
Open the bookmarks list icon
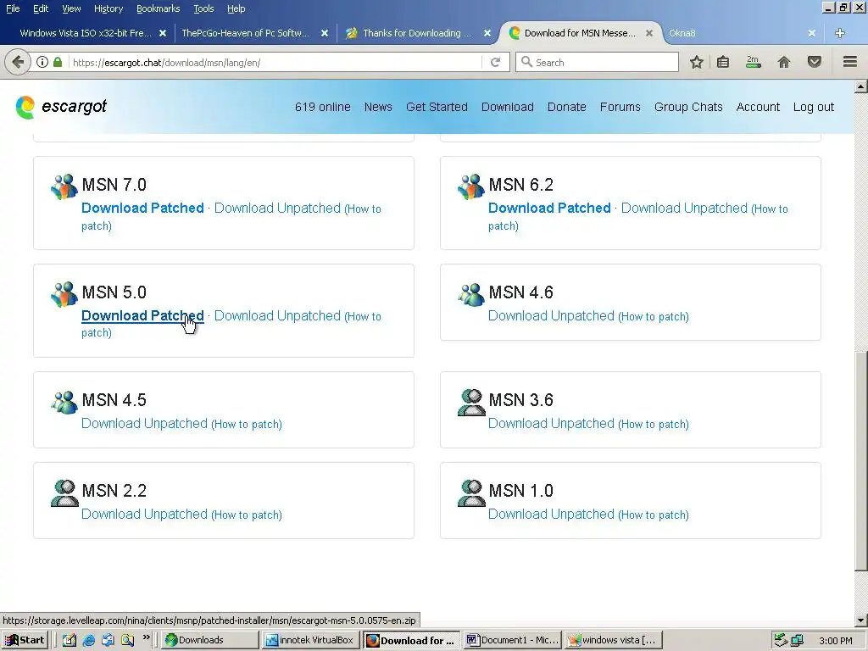click(723, 62)
